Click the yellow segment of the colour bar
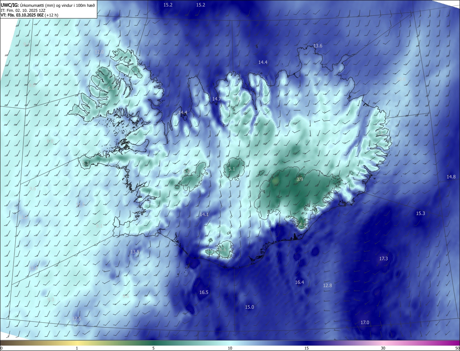This screenshot has width=460, height=351. point(77,343)
